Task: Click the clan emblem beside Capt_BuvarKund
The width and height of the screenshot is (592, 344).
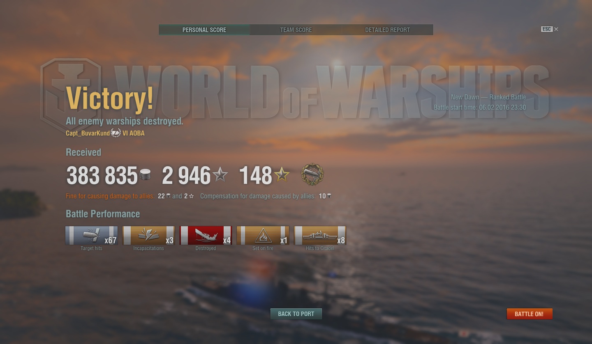Action: pyautogui.click(x=116, y=133)
